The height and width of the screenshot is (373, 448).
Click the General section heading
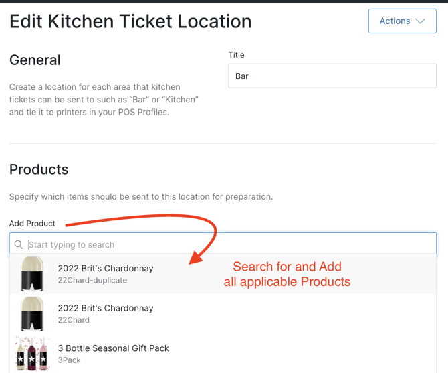pyautogui.click(x=35, y=60)
